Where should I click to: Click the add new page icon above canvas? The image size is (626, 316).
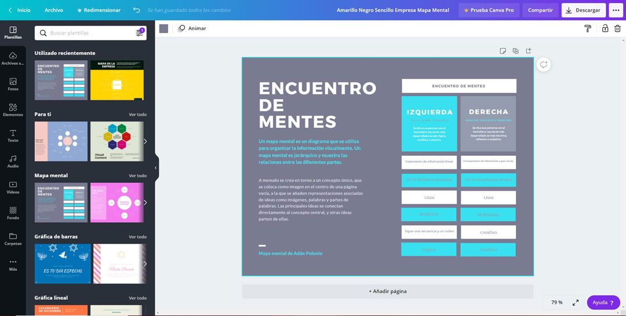[529, 50]
